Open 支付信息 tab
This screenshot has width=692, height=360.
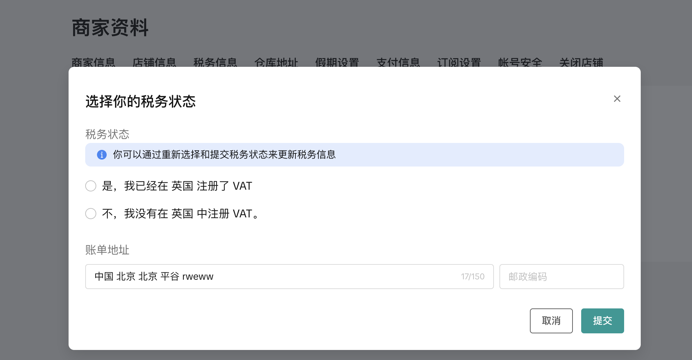click(x=398, y=62)
